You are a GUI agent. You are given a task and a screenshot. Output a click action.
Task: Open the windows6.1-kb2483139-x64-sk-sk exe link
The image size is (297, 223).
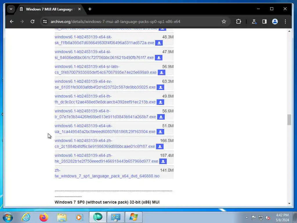[x=104, y=40]
